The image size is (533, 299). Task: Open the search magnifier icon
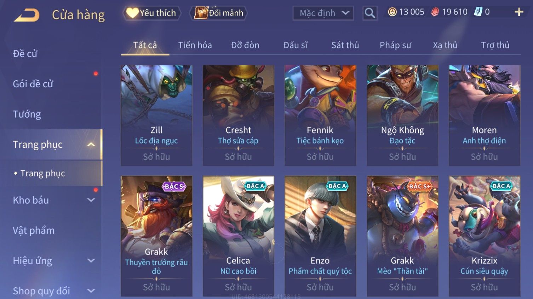[x=370, y=13]
